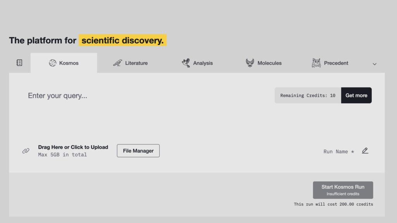
Task: Click Drag Here or Click to Upload
Action: 73,147
